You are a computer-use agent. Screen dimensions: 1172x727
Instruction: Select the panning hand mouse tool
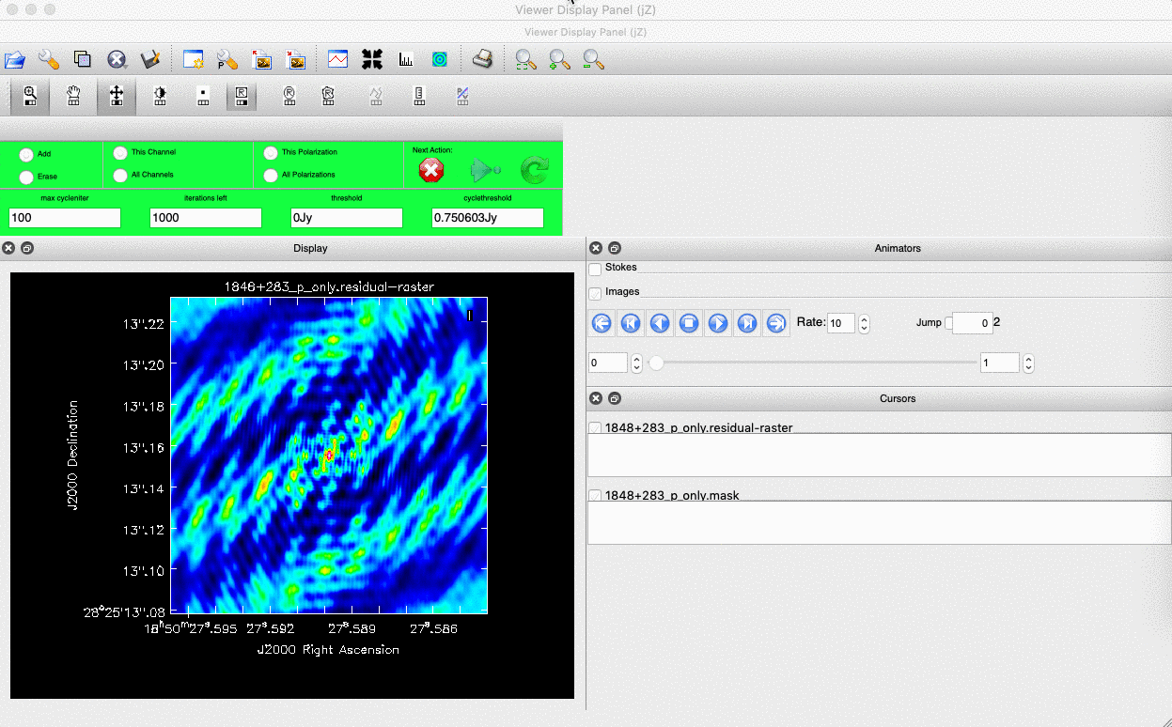pos(73,96)
